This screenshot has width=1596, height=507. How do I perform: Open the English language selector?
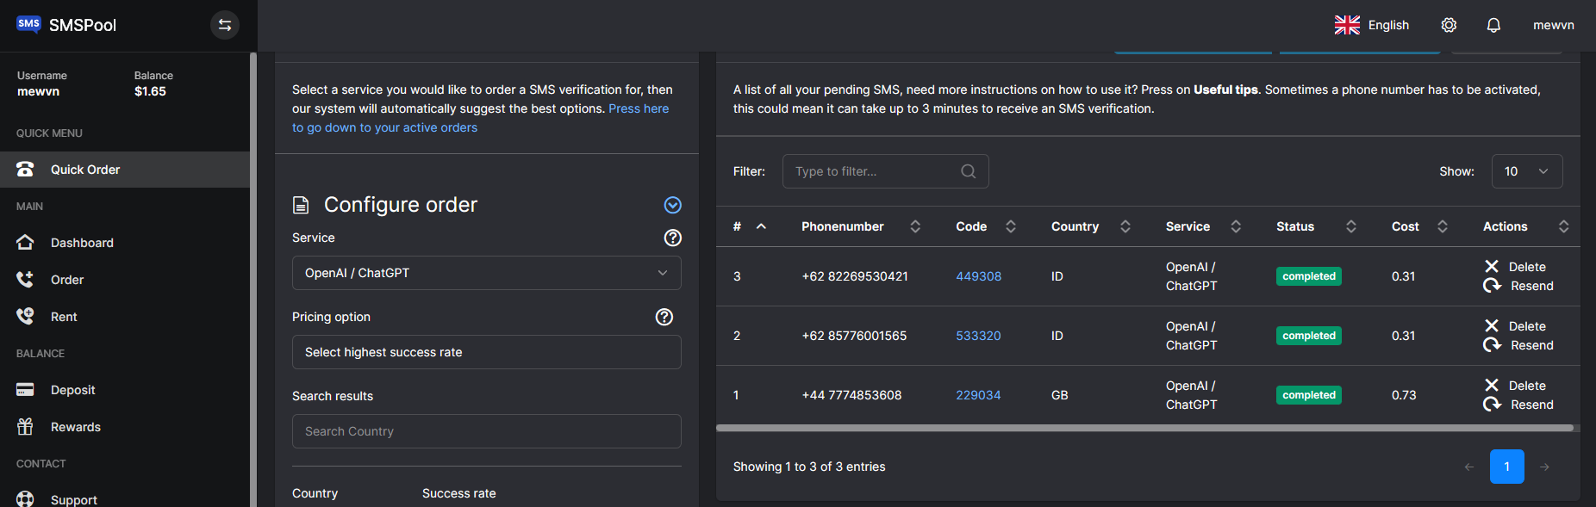1372,25
